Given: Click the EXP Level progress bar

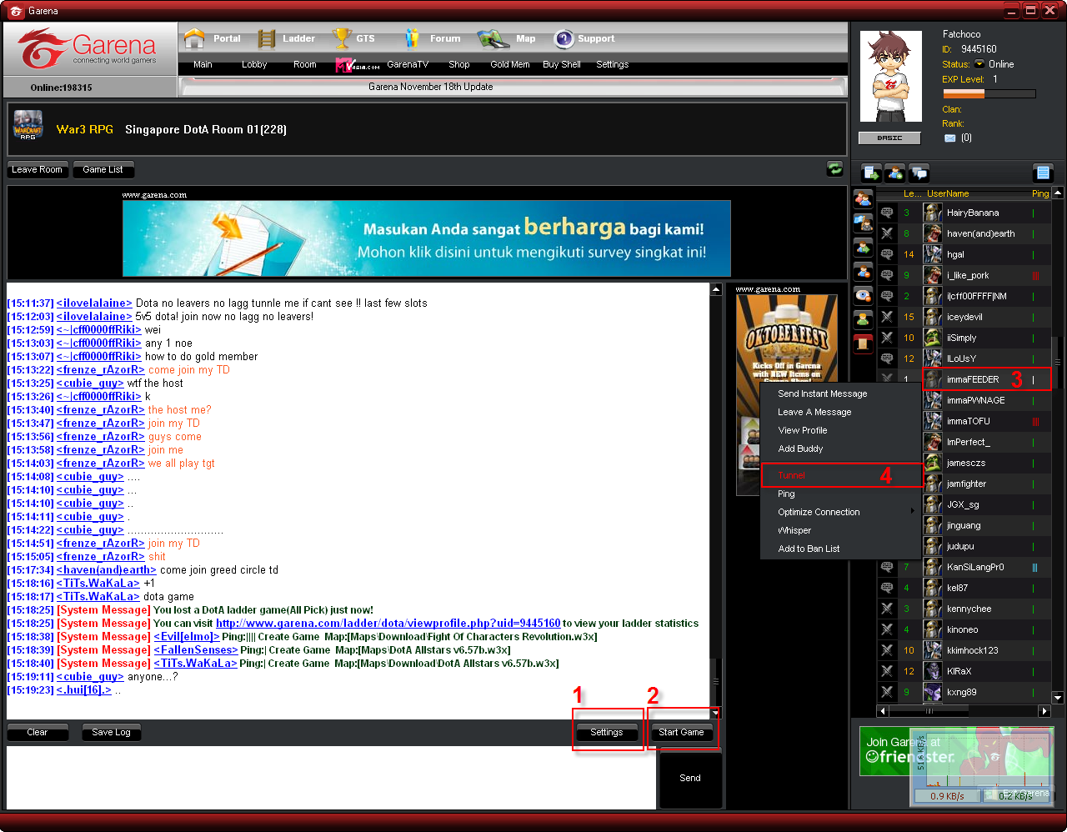Looking at the screenshot, I should click(x=989, y=94).
